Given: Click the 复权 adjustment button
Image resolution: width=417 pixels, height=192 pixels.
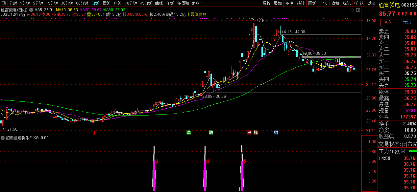Looking at the screenshot, I should 266,3.
